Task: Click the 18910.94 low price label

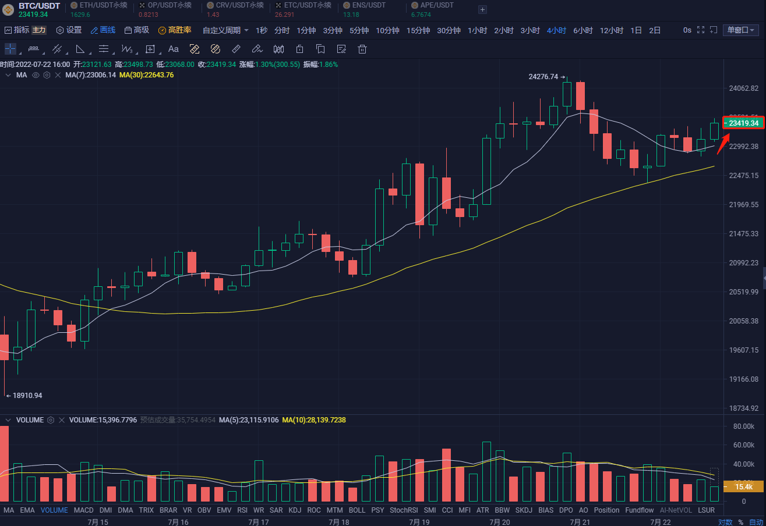Action: tap(27, 395)
